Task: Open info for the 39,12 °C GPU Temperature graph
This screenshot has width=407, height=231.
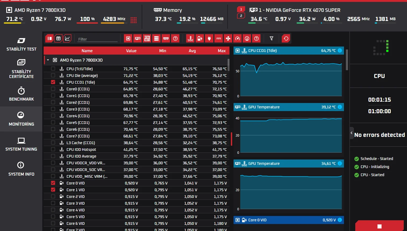Action: coord(340,107)
